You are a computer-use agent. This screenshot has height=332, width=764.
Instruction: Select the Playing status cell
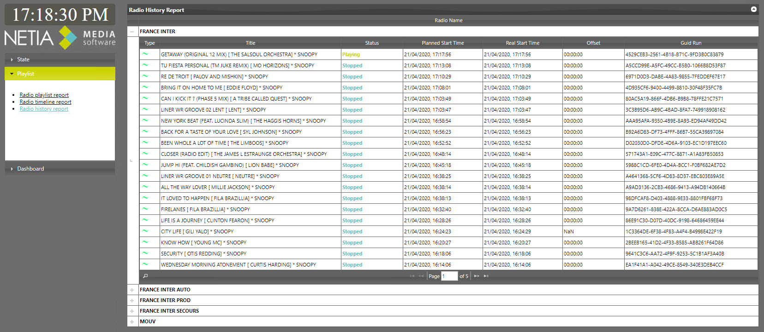372,54
